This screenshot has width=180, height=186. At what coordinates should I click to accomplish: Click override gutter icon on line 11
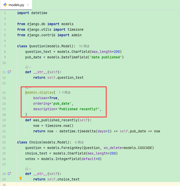tap(9, 72)
